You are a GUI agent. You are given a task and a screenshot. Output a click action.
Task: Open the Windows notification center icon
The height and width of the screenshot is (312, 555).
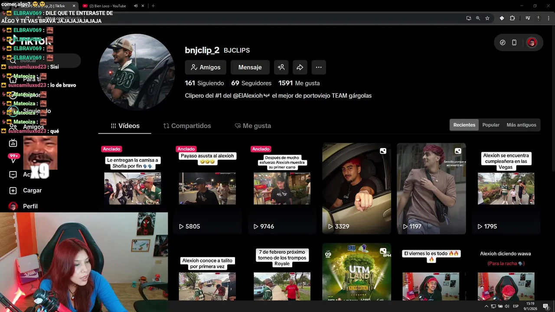point(546,306)
